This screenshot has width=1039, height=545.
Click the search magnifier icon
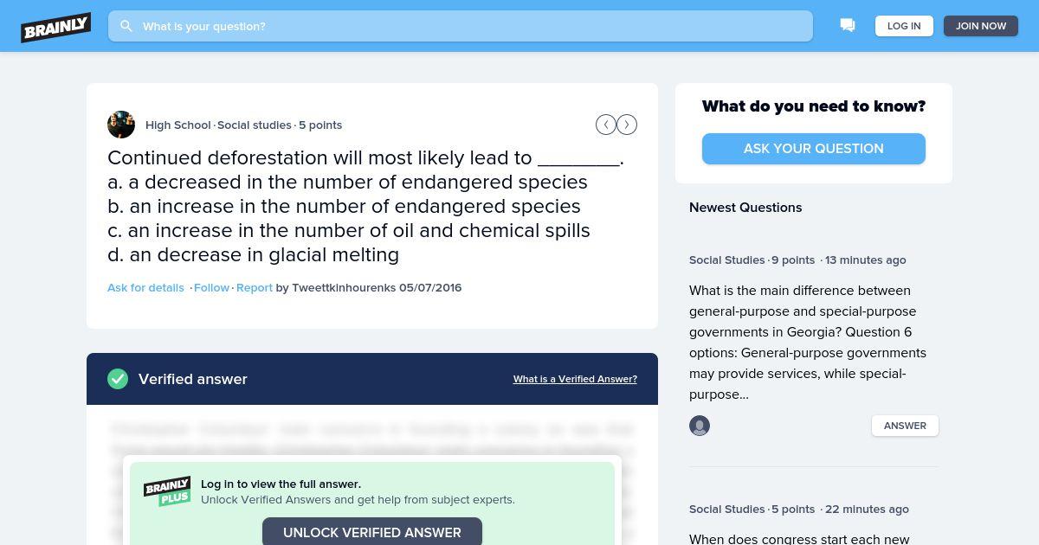pos(126,26)
